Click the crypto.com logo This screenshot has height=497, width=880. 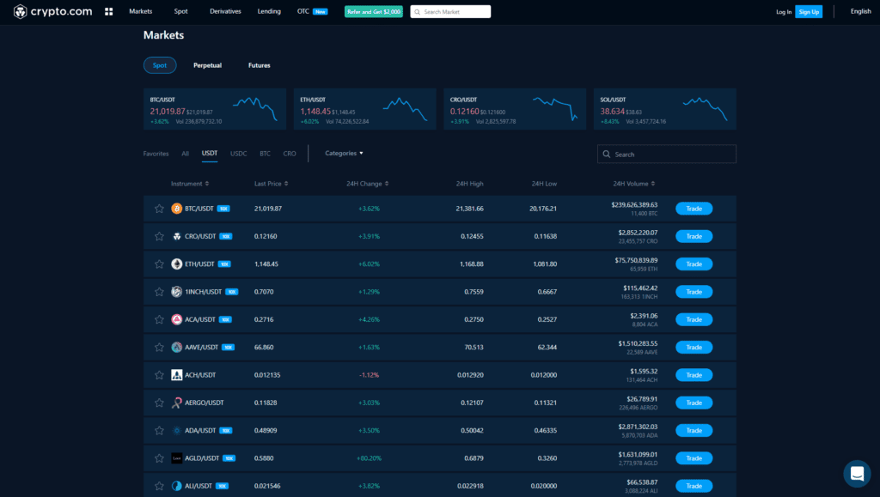[48, 11]
